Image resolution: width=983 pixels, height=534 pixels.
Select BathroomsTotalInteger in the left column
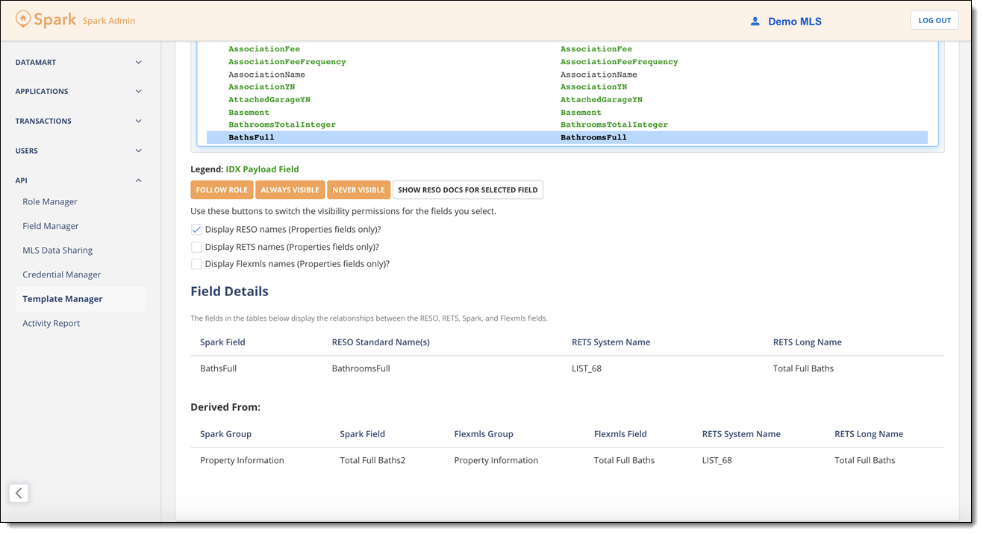[x=282, y=125]
